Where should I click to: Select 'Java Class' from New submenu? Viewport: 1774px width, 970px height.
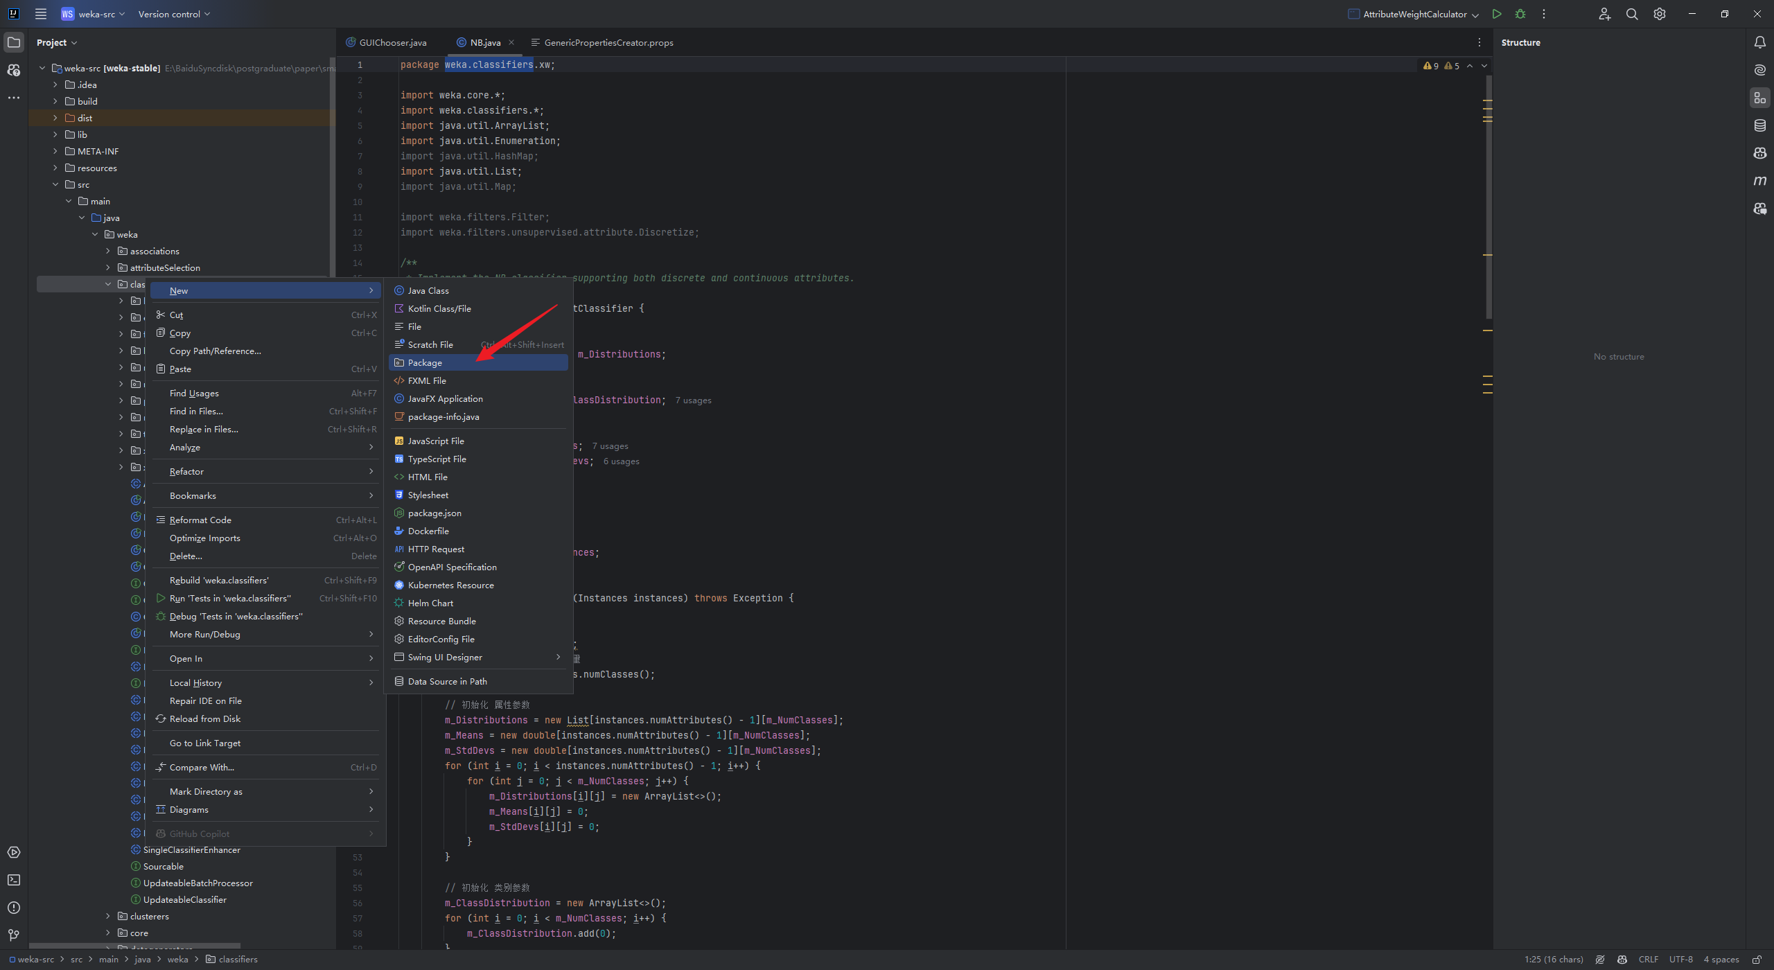click(429, 290)
